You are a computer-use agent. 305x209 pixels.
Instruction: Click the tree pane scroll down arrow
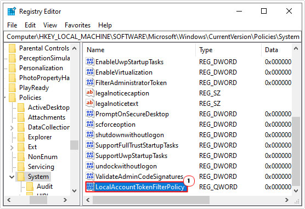(x=74, y=191)
